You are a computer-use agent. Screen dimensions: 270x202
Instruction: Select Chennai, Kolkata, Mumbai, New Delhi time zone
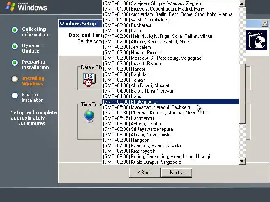(x=170, y=113)
